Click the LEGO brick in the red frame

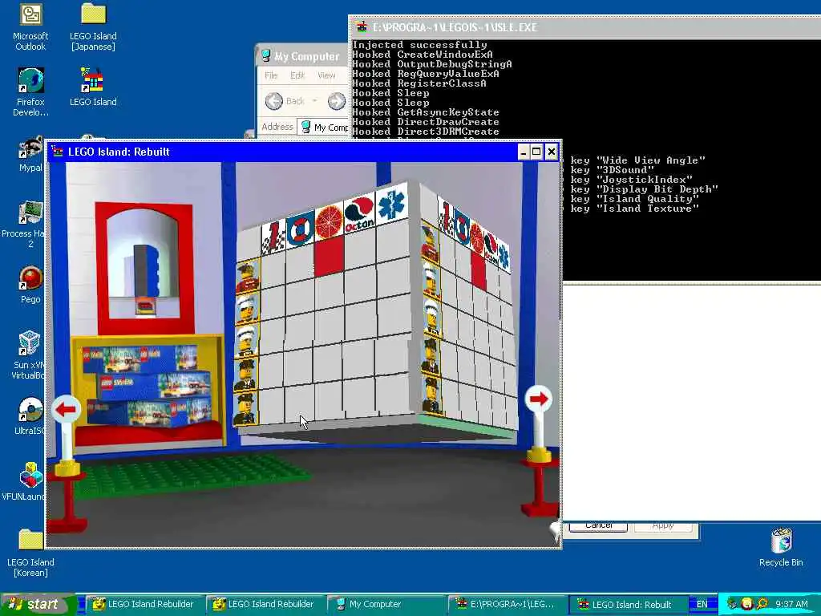coord(146,273)
